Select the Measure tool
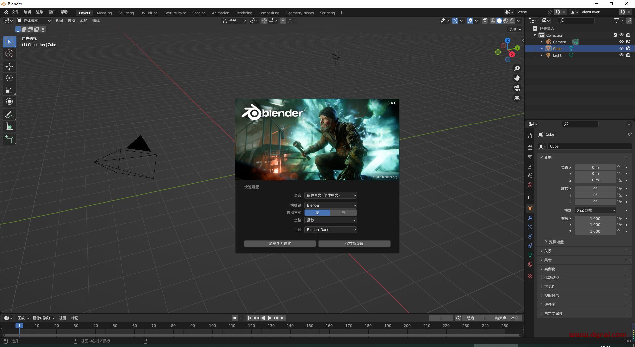This screenshot has height=347, width=635. coord(9,126)
